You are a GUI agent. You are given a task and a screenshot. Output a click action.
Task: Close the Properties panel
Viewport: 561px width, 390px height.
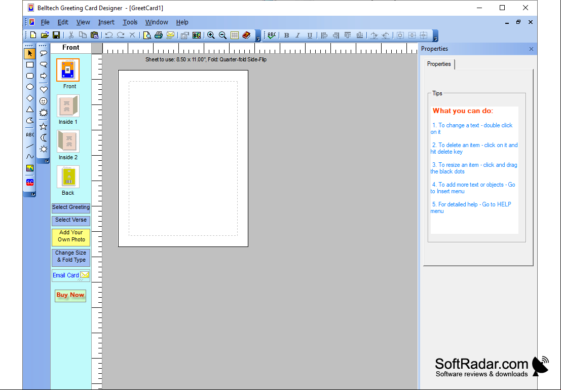(x=531, y=49)
